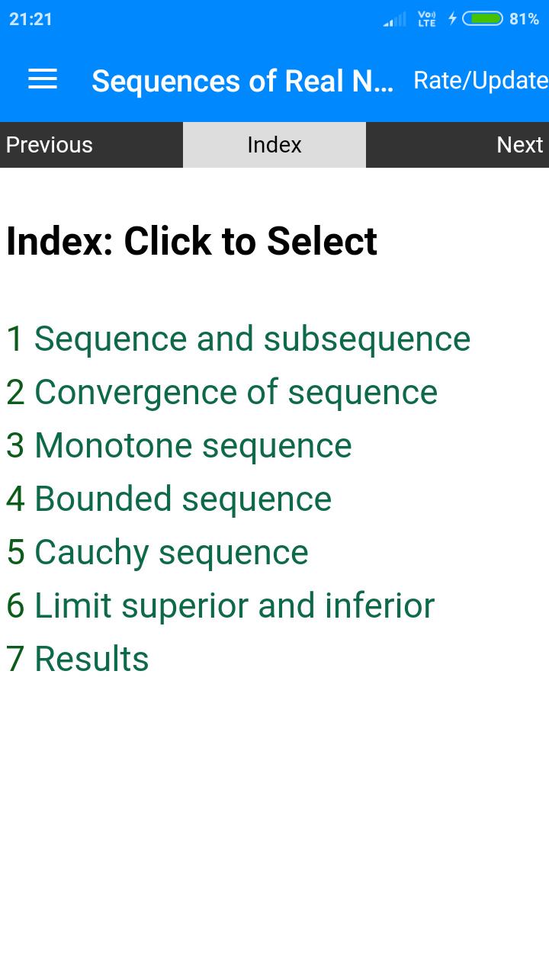Open Monotone sequence chapter

coord(179,446)
